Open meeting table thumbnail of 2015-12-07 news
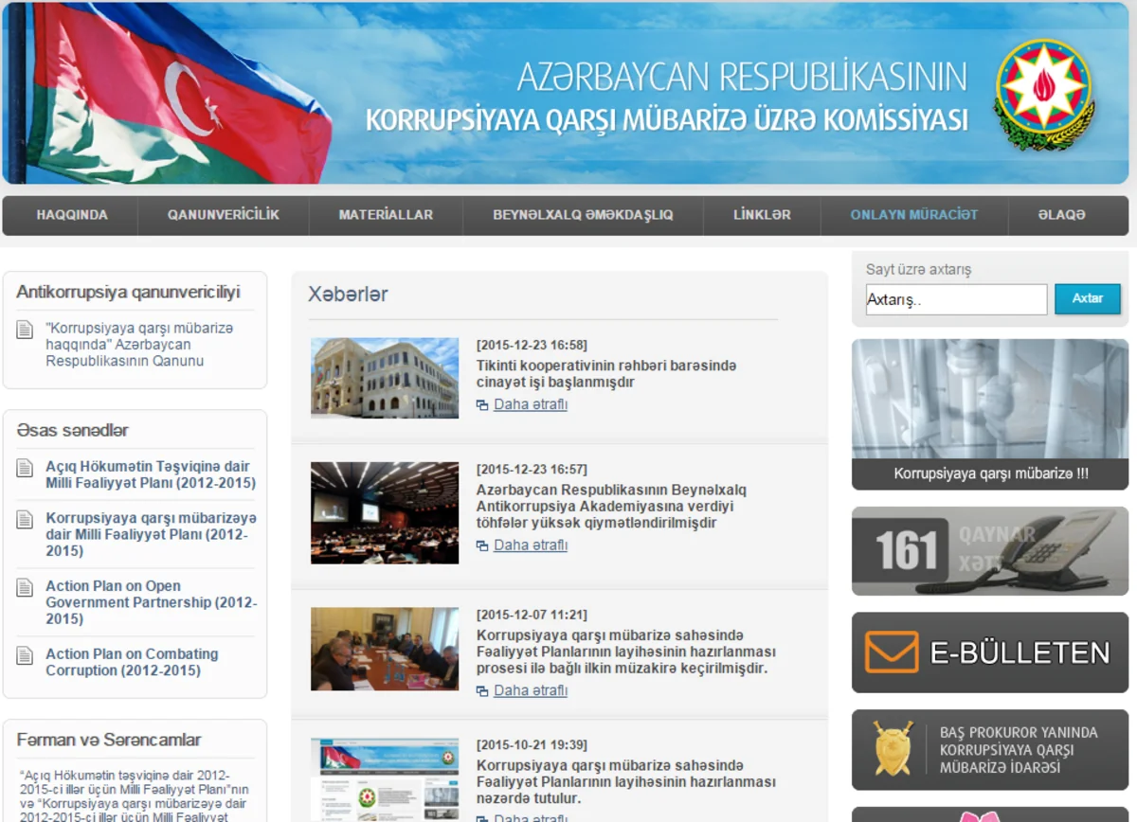1137x822 pixels. point(385,649)
